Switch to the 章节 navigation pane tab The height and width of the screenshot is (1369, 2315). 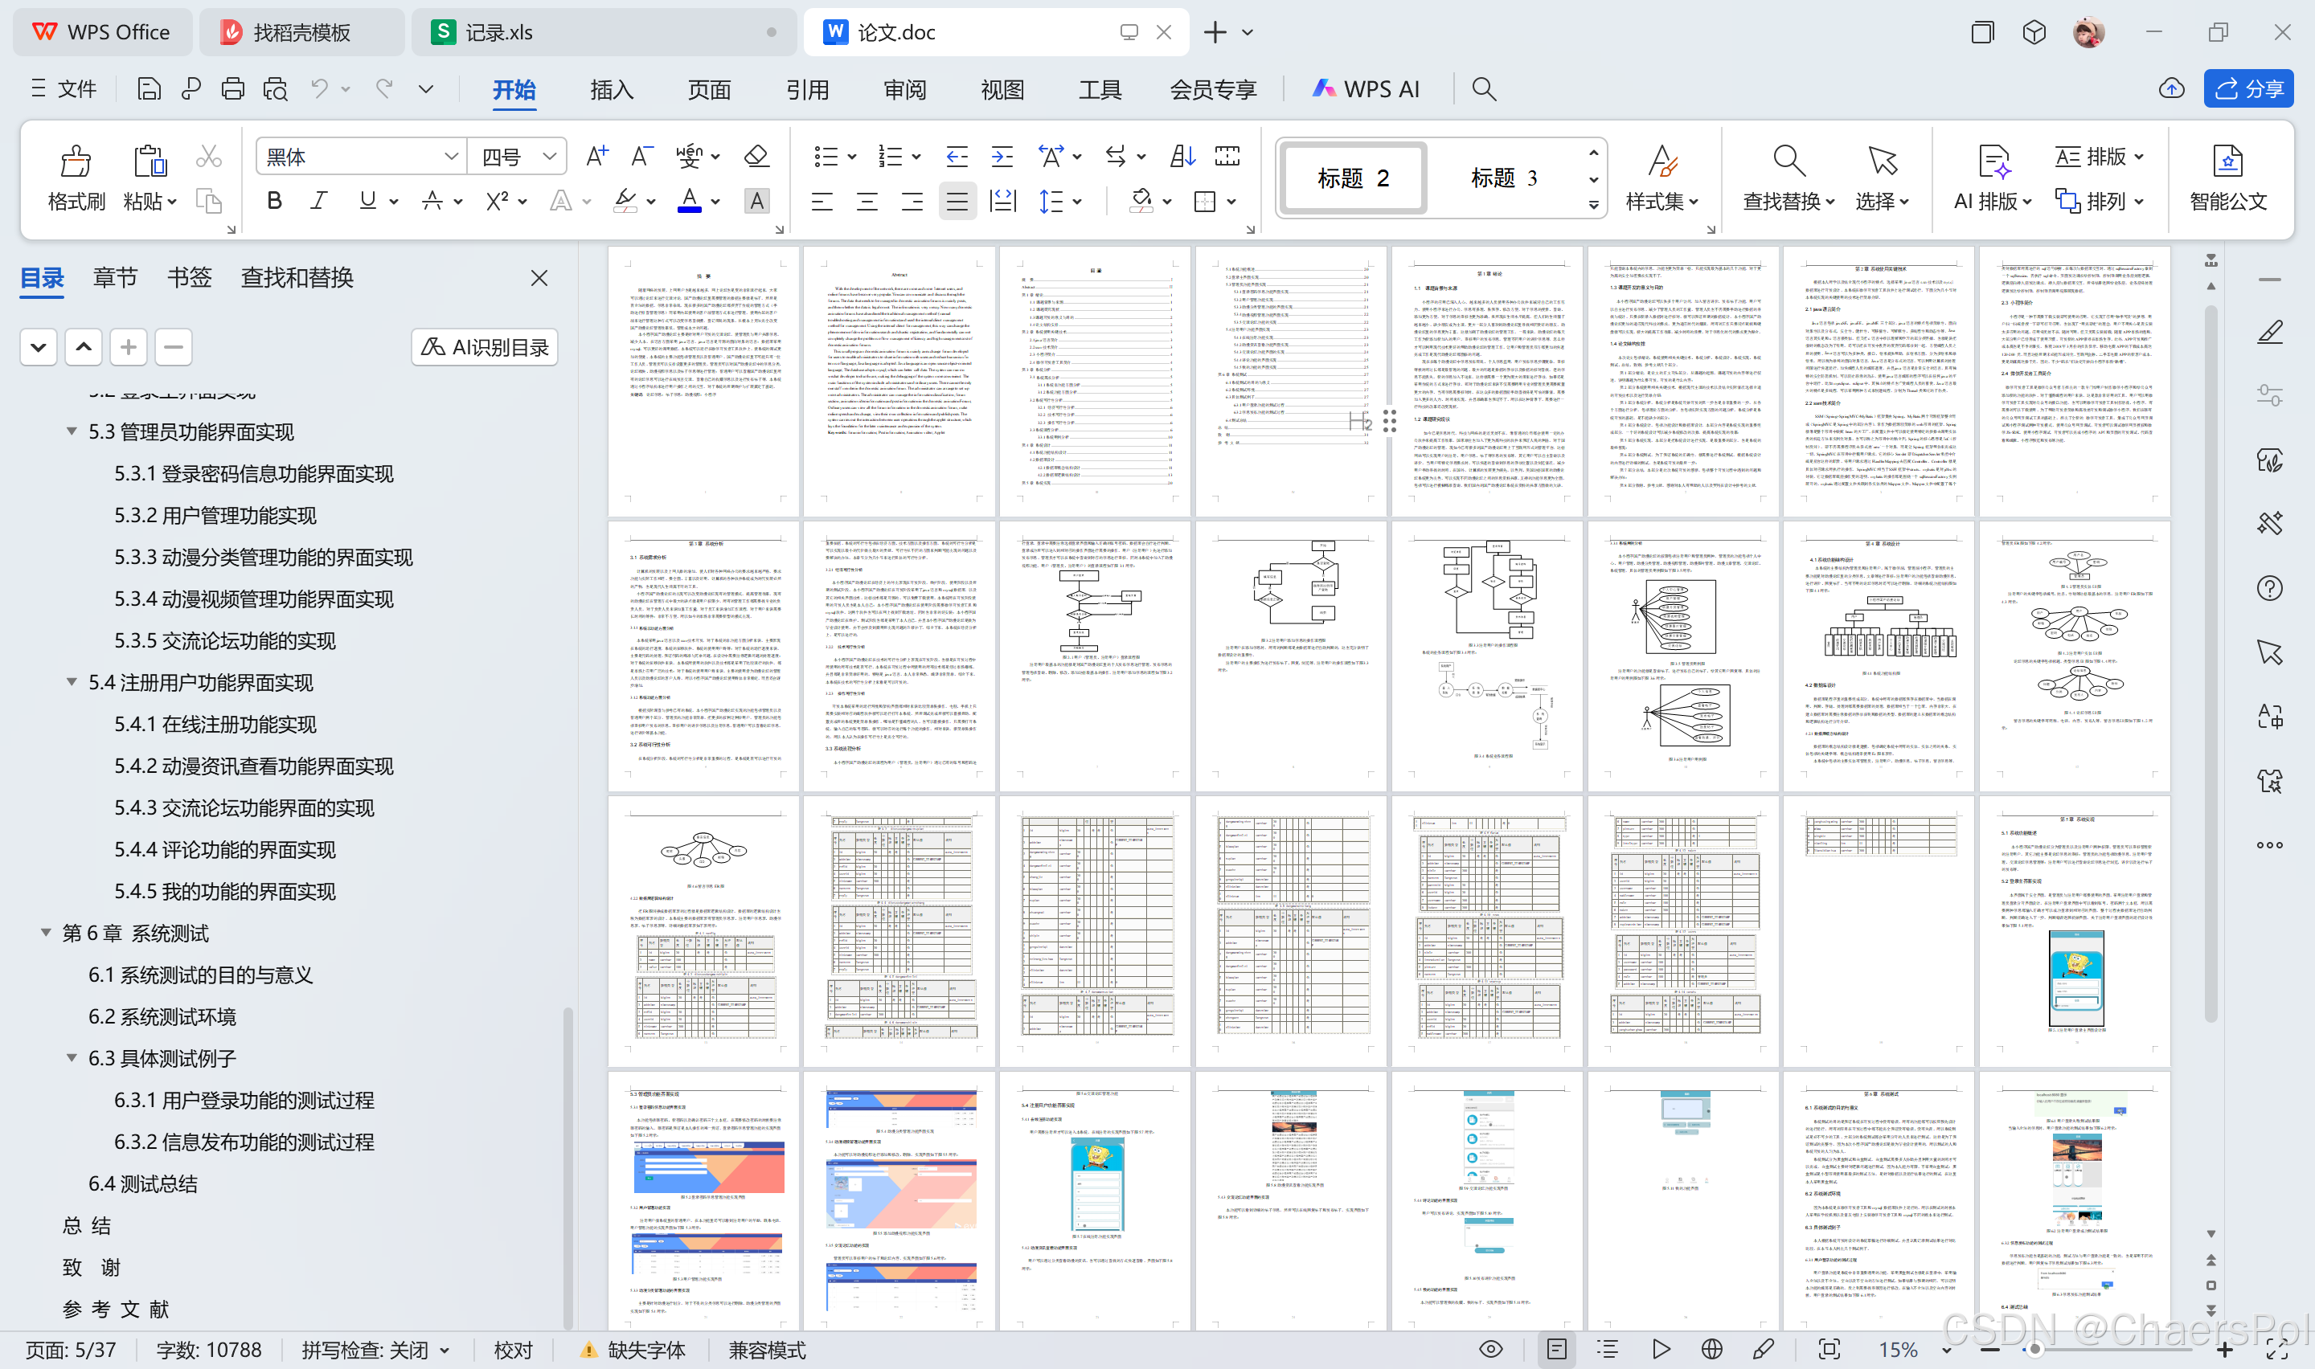[x=115, y=278]
